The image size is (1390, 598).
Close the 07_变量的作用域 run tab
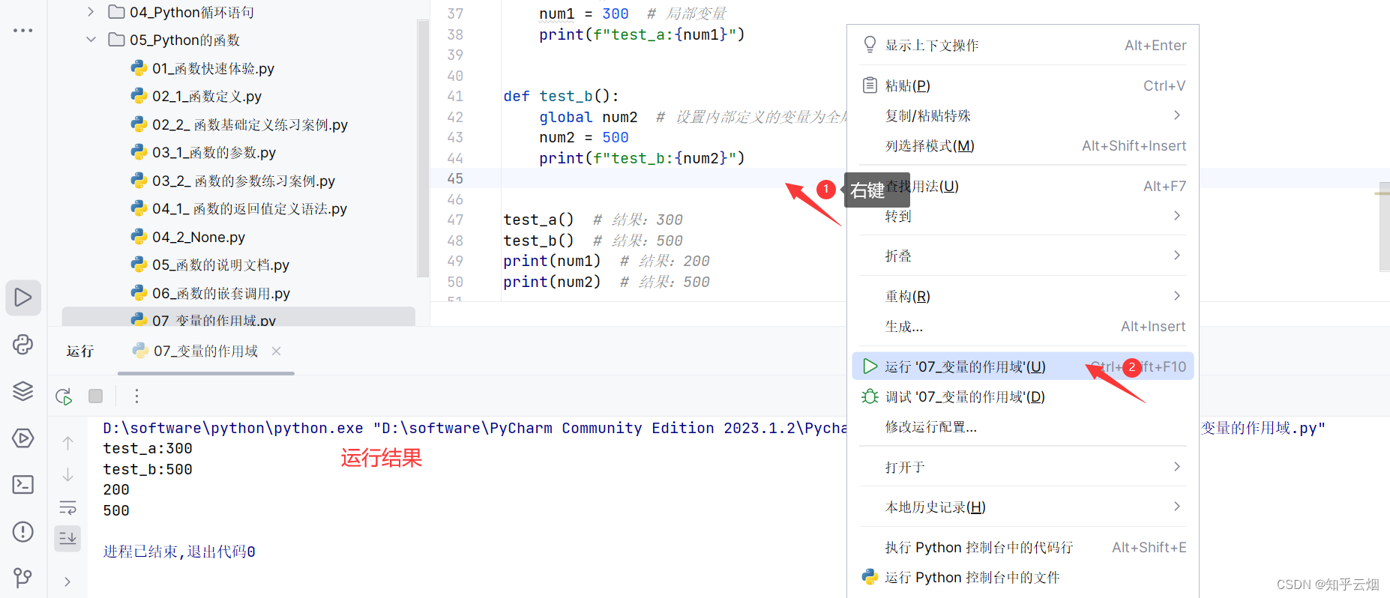pos(276,351)
